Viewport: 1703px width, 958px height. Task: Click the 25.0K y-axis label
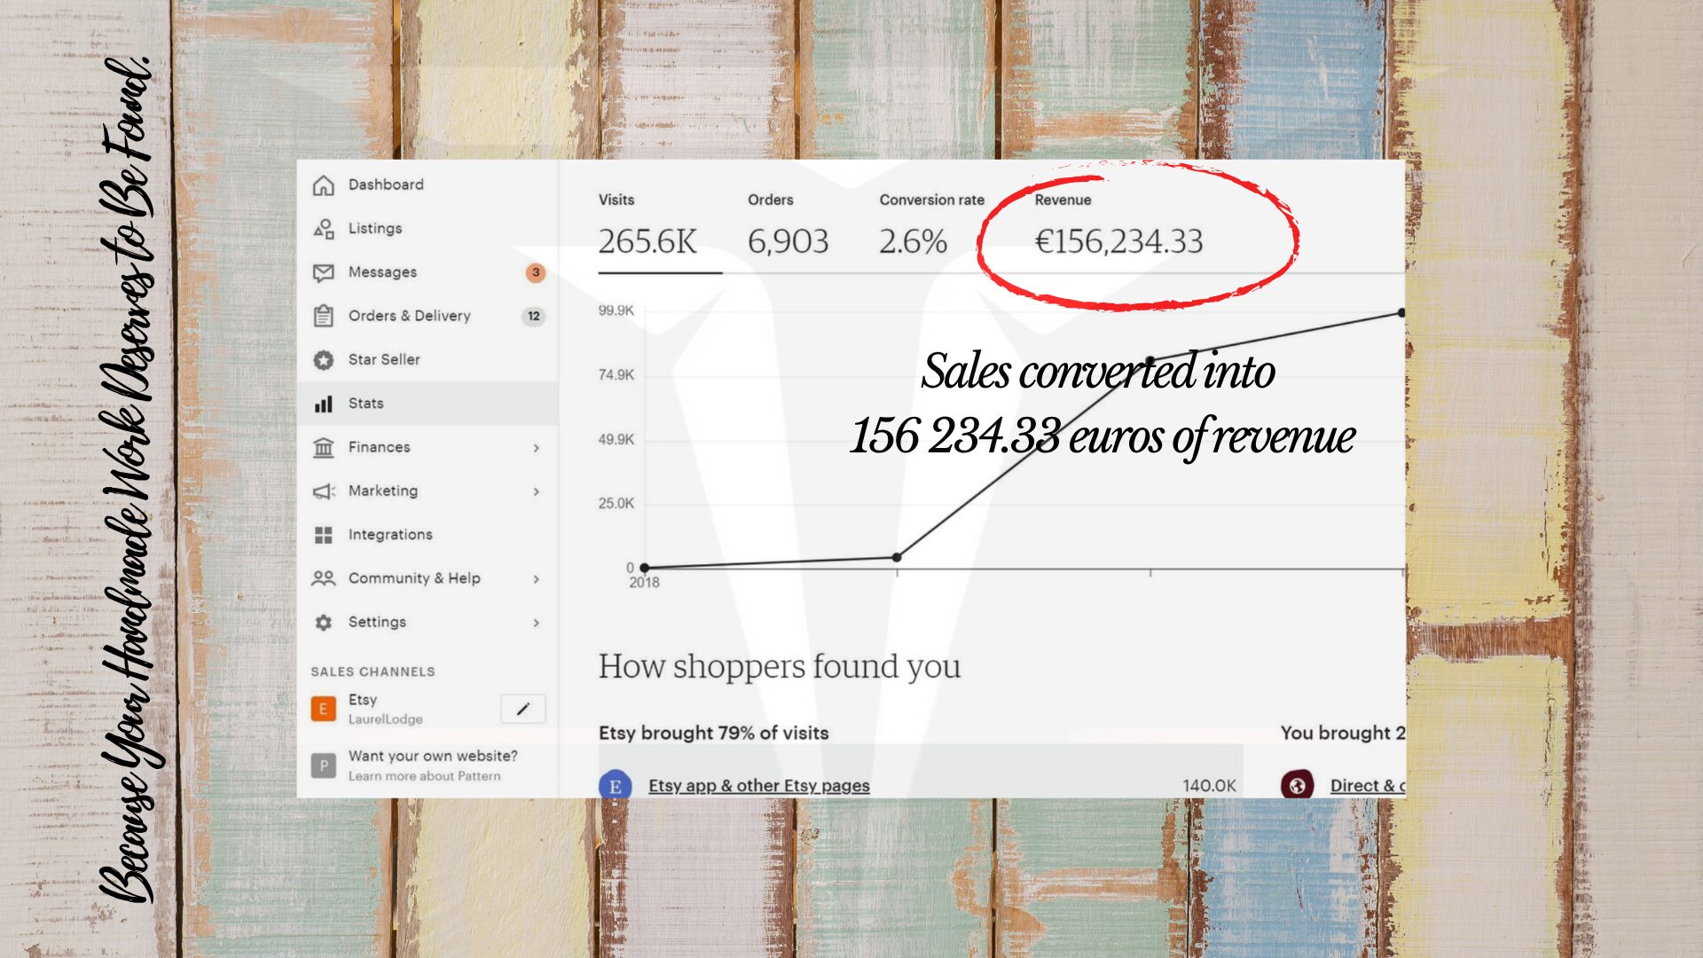[616, 504]
